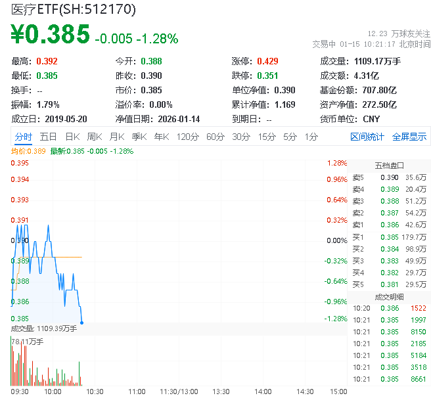Select the 1分 chart tab
The height and width of the screenshot is (404, 431).
pos(311,137)
